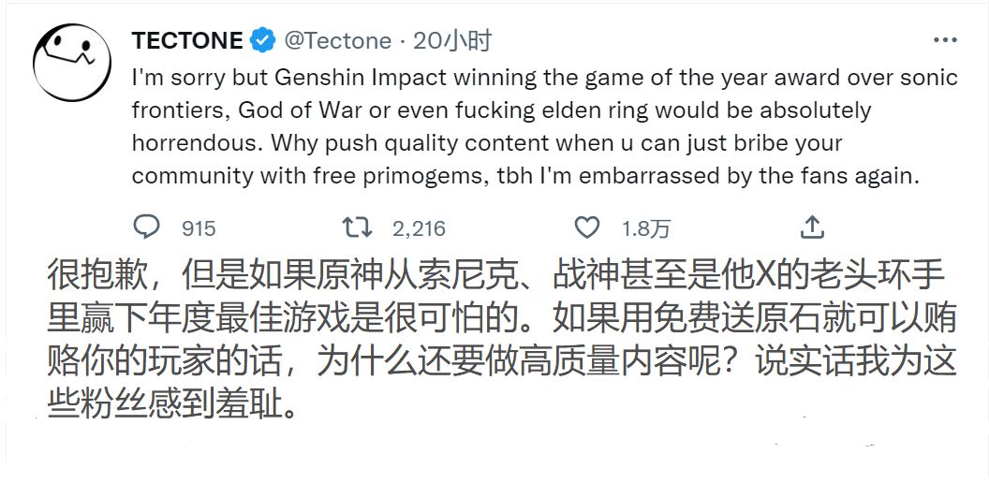Open the three-dot more options menu

[x=945, y=41]
